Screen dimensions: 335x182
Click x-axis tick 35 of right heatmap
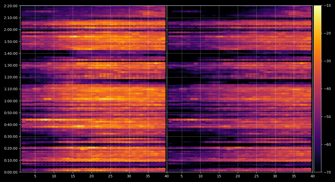[x=294, y=176]
